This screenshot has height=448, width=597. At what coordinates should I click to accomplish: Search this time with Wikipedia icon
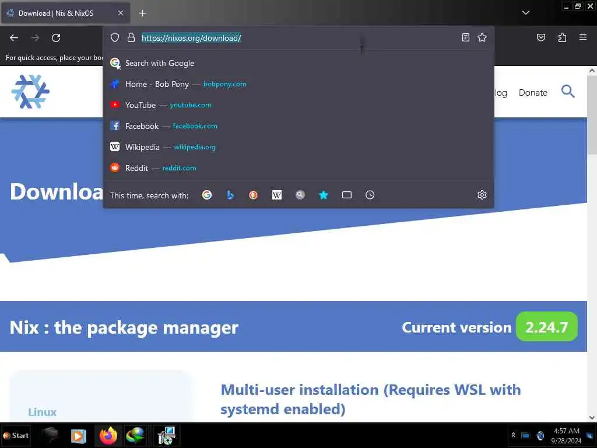point(277,195)
